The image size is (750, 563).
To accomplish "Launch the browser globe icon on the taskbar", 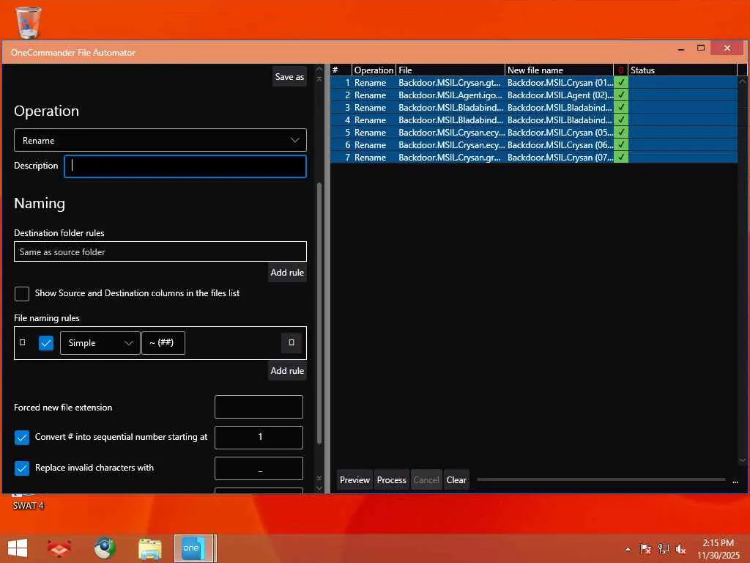I will pyautogui.click(x=104, y=548).
